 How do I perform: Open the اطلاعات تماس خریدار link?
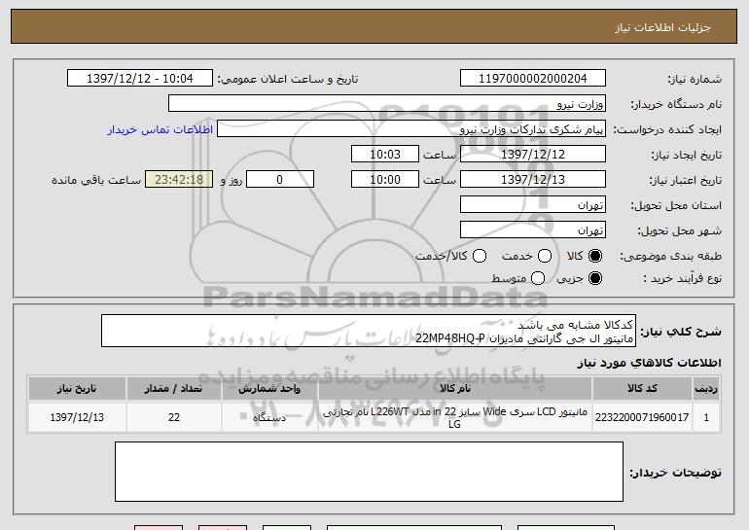(160, 129)
